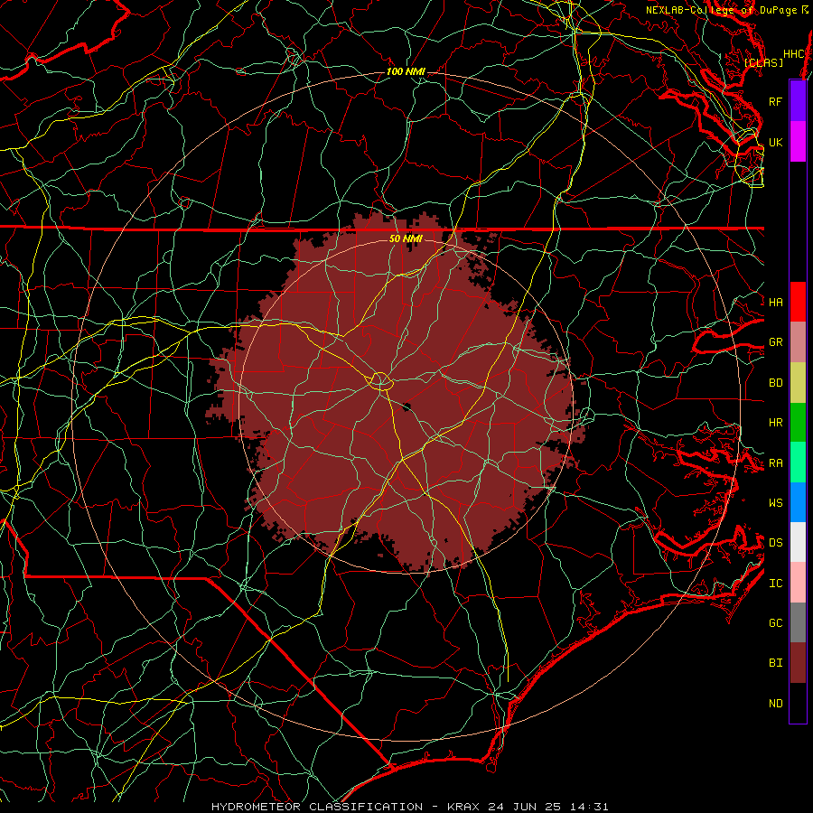Image resolution: width=813 pixels, height=813 pixels.
Task: Click the blue WS color swatch
Action: click(x=798, y=502)
